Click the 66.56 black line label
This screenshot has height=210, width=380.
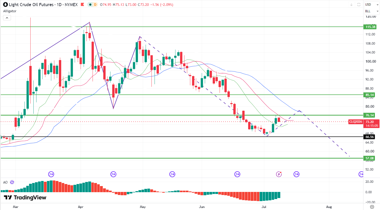pyautogui.click(x=369, y=137)
